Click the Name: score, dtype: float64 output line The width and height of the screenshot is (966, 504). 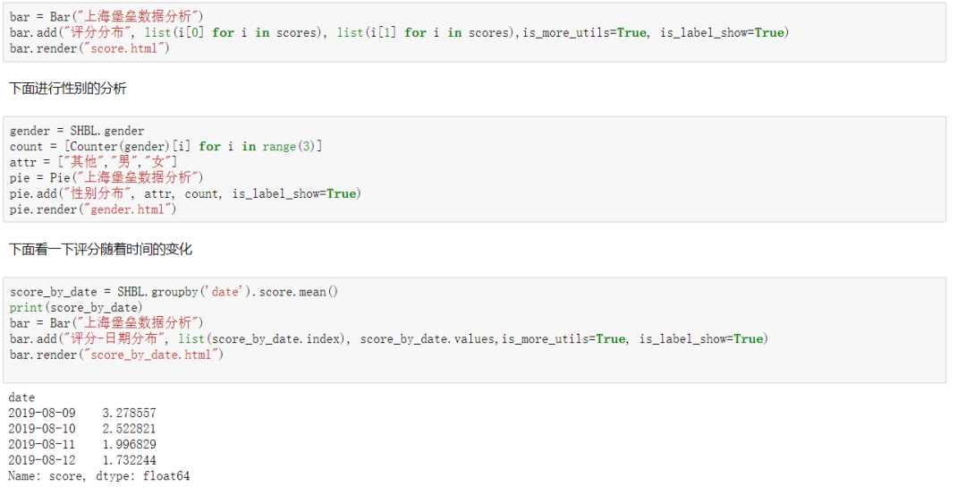(98, 476)
